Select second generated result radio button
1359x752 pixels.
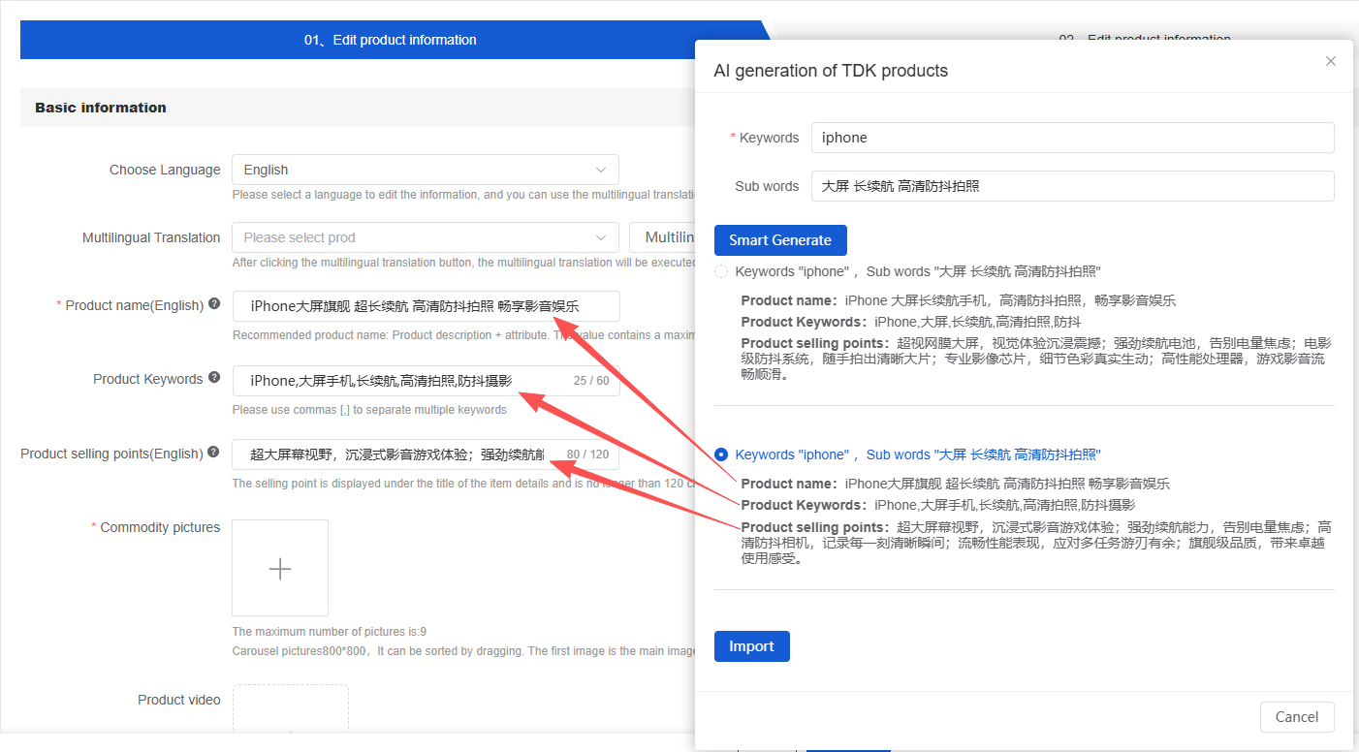721,454
